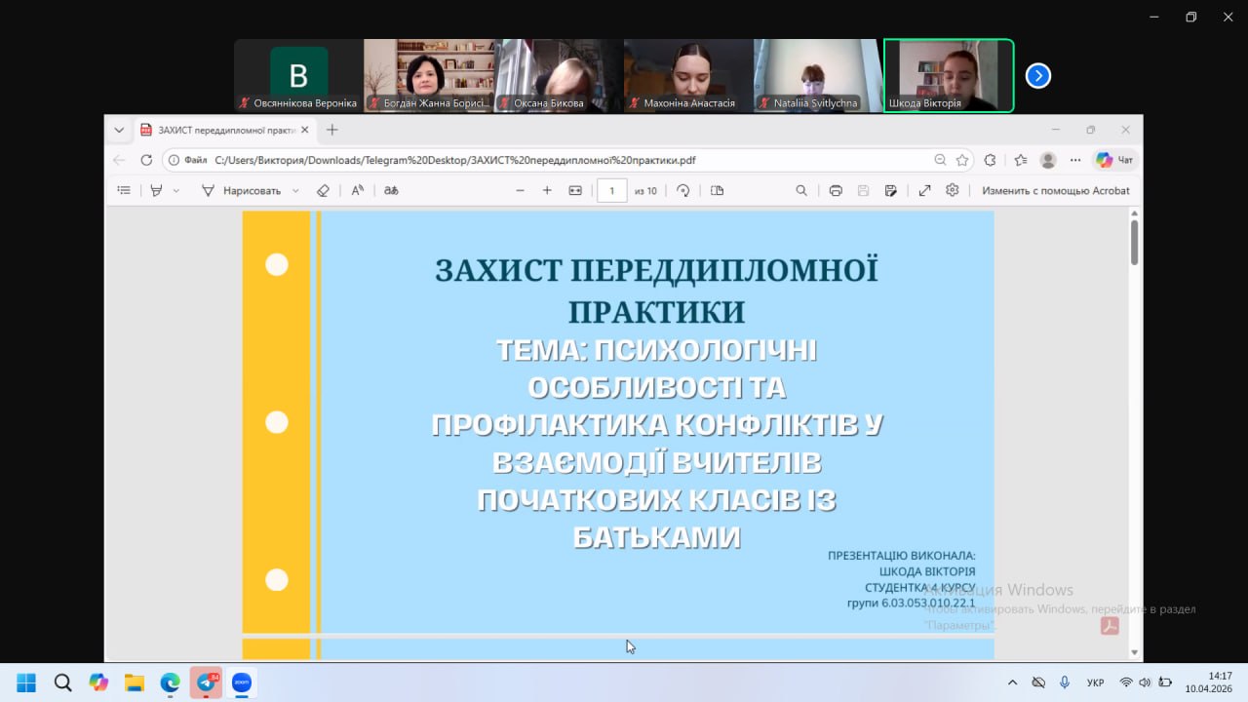
Task: Open the browser tab list chevron
Action: pos(119,130)
